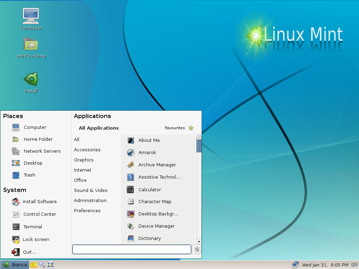Select the Graphics category
The width and height of the screenshot is (359, 269).
pyautogui.click(x=83, y=160)
